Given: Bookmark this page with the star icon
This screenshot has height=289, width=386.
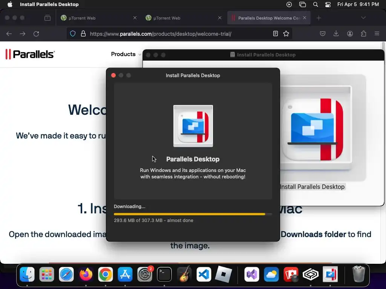Looking at the screenshot, I should coord(286,33).
